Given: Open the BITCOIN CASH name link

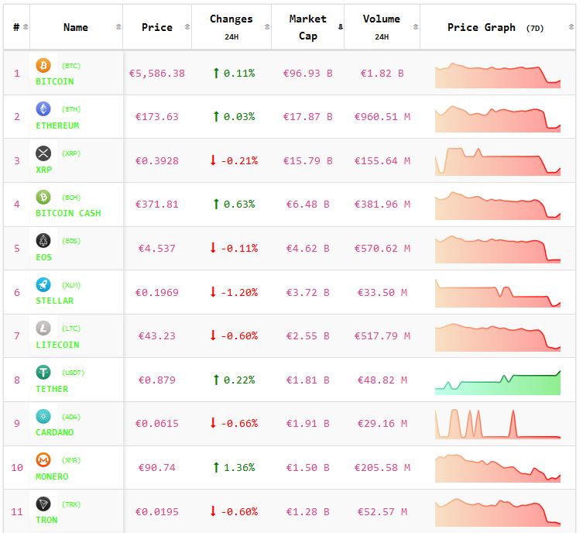Looking at the screenshot, I should (x=68, y=213).
